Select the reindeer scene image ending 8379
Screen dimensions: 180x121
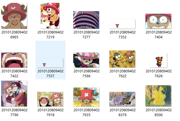click(x=122, y=99)
